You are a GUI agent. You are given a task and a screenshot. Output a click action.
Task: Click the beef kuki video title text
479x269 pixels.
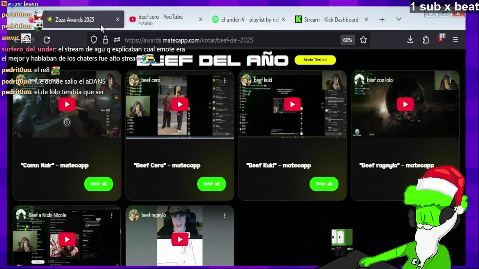point(263,80)
